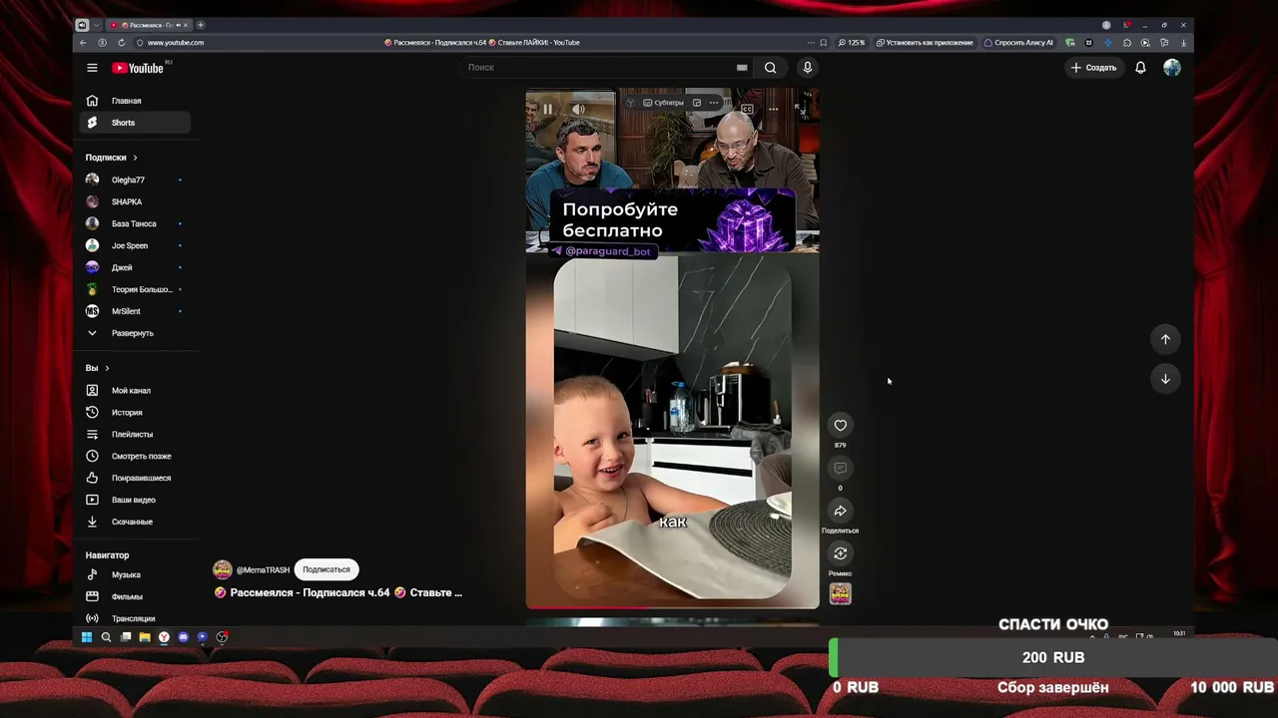Screen dimensions: 1278x718
Task: Open Главная in the sidebar
Action: pyautogui.click(x=136, y=101)
